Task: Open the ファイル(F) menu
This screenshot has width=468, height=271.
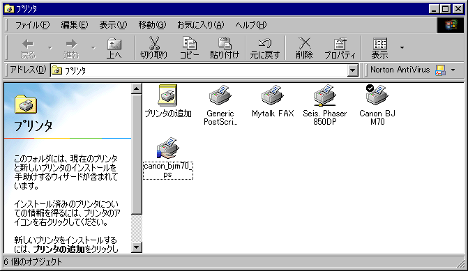Action: pyautogui.click(x=32, y=25)
